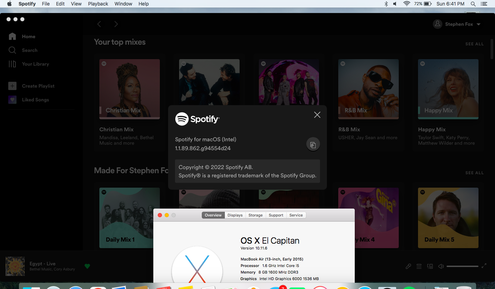Click See All for Your top mixes

click(474, 44)
